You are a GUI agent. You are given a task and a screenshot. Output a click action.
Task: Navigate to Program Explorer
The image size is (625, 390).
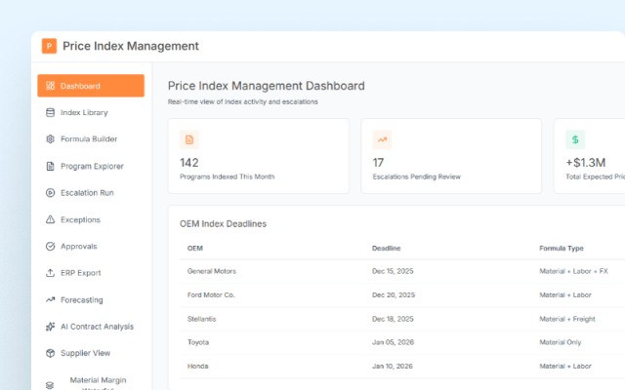click(91, 166)
